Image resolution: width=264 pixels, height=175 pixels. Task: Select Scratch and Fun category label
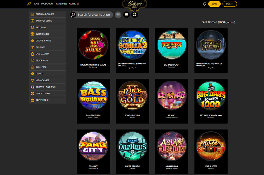[46, 87]
